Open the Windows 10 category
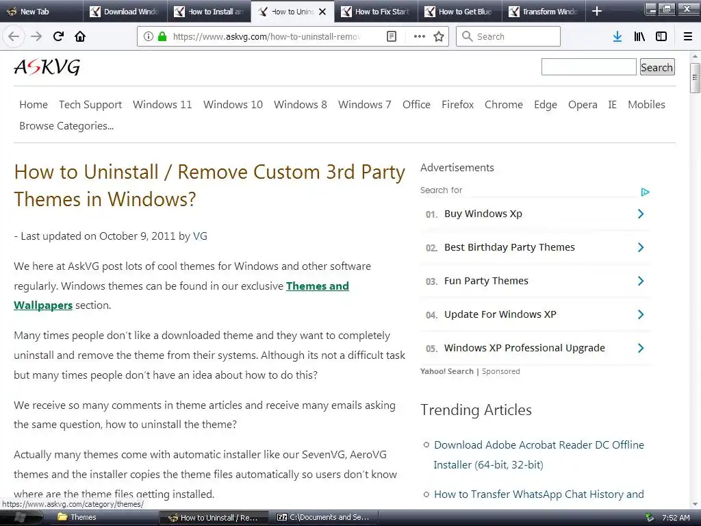Screen dimensions: 701x526 (x=233, y=105)
